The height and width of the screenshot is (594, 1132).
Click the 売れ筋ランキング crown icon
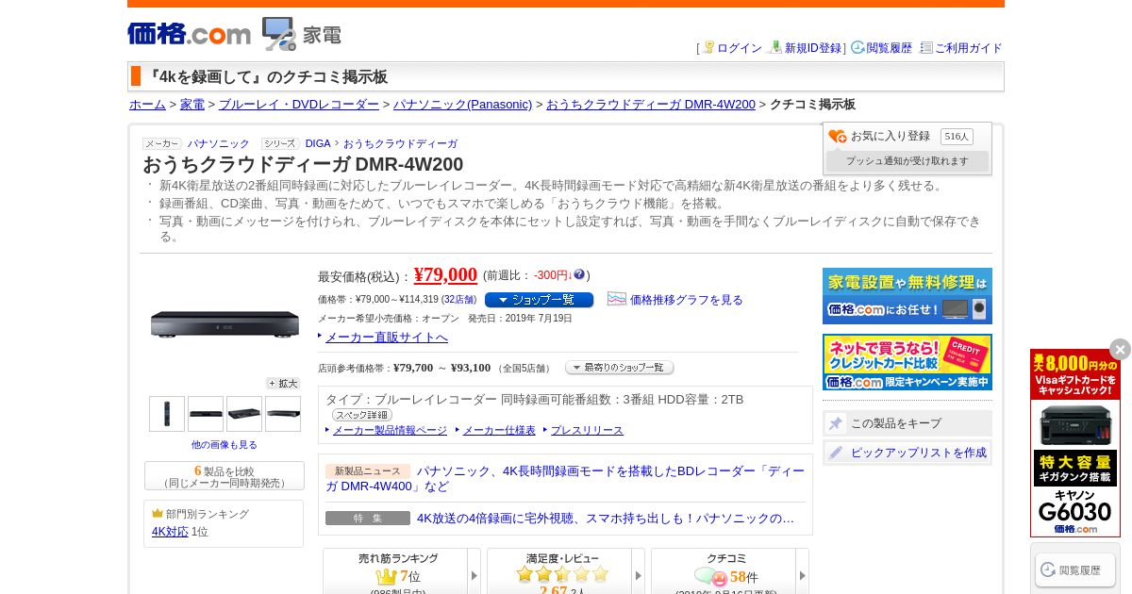pos(387,576)
